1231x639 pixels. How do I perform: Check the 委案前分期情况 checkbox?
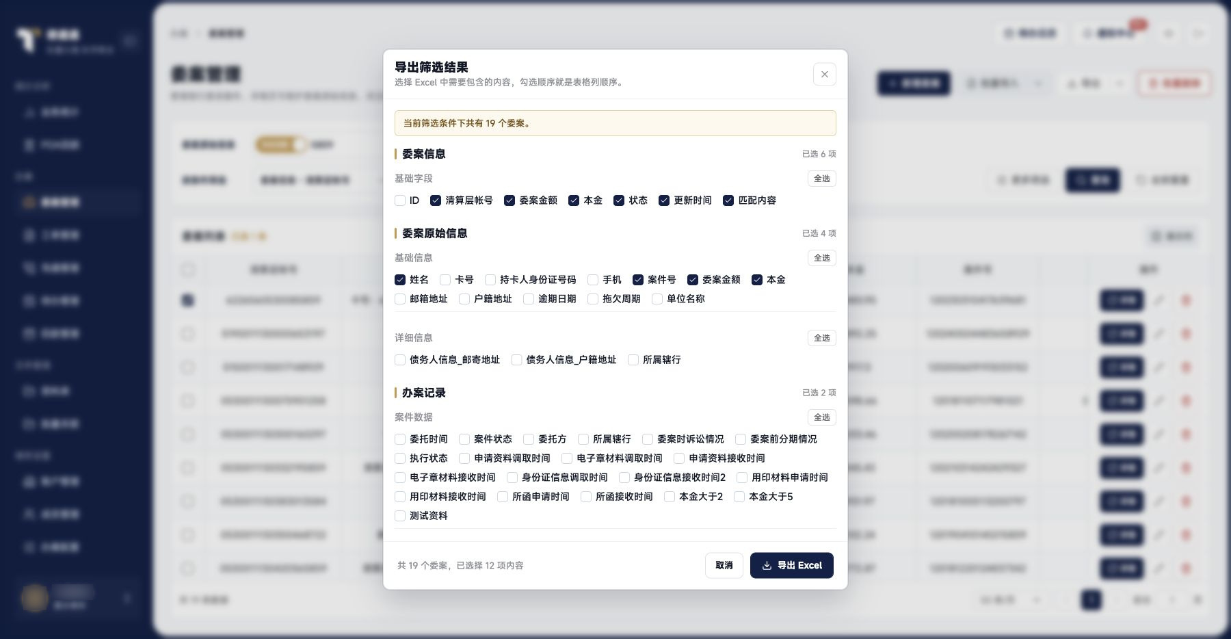(741, 439)
